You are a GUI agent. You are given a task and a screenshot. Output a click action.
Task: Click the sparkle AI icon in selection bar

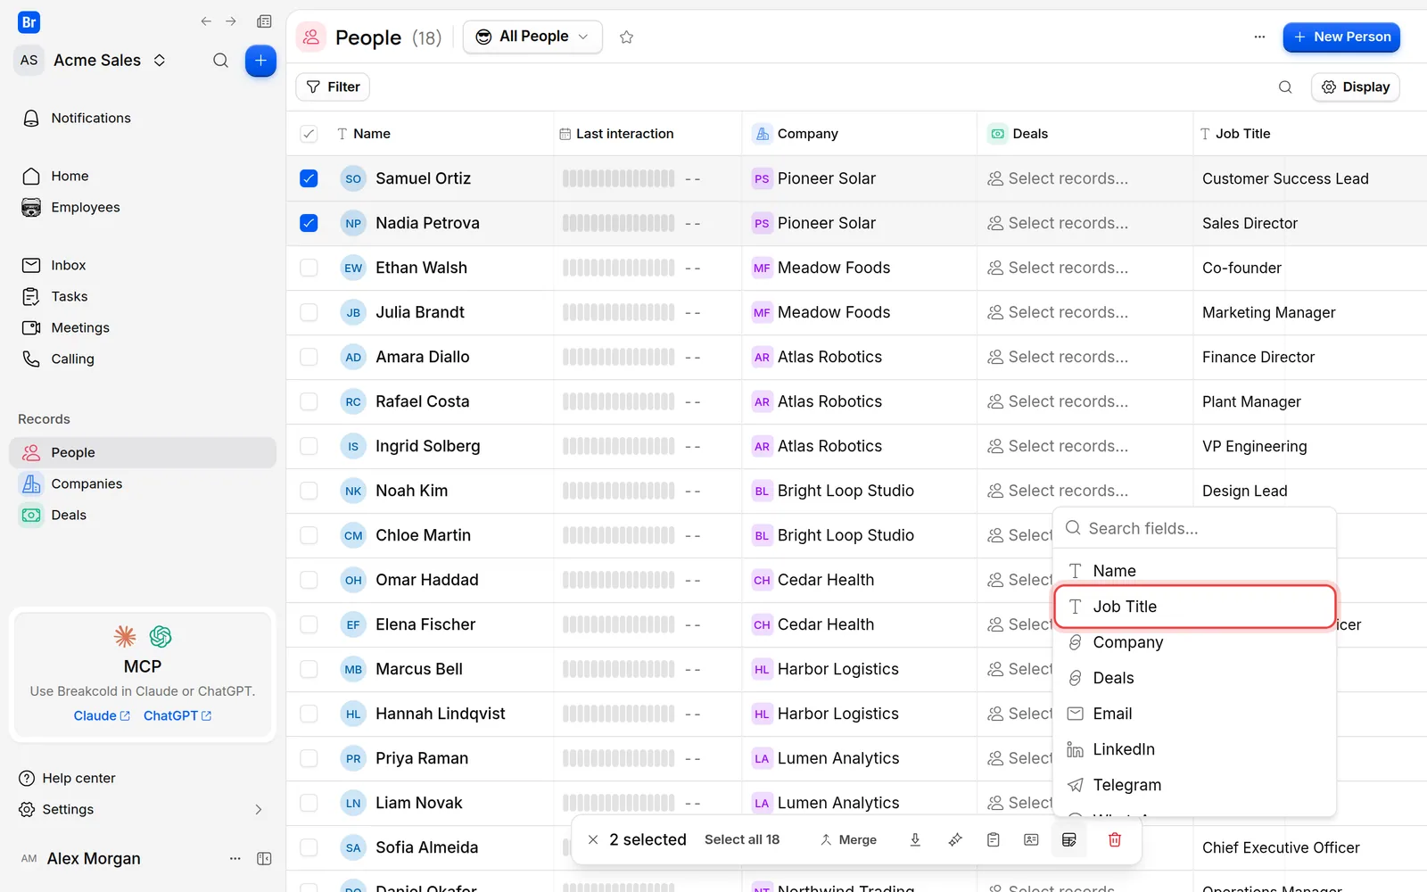coord(955,839)
